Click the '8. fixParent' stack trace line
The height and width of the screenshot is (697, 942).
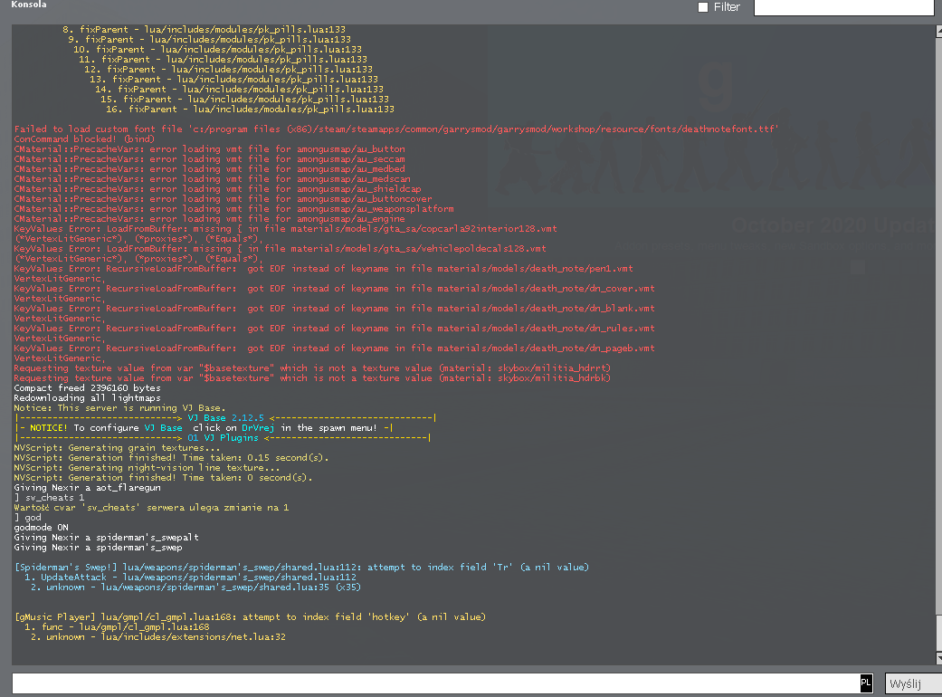tap(204, 30)
